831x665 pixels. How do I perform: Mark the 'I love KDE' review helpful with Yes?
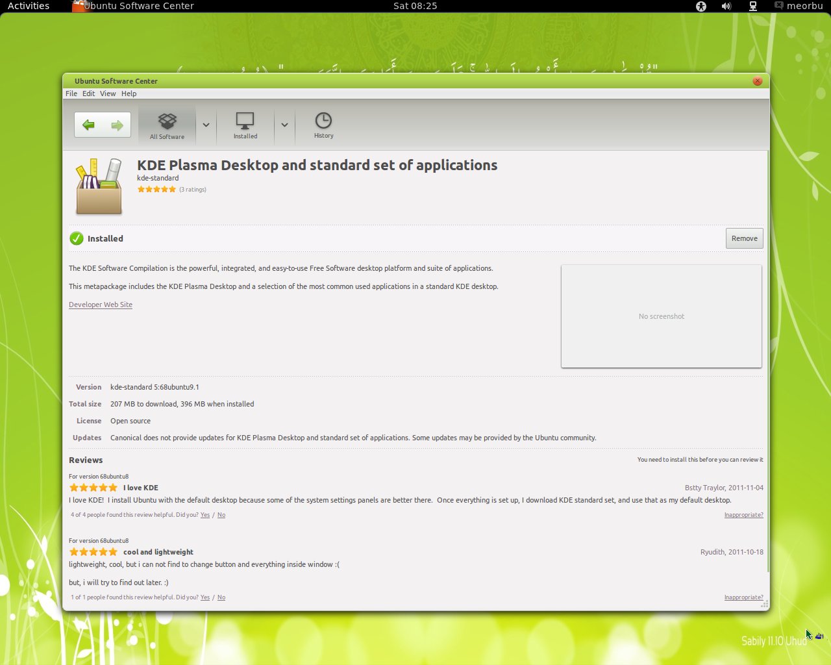[205, 514]
